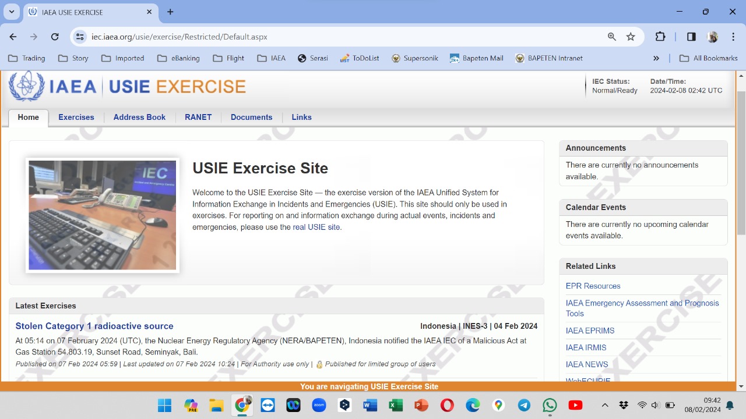Launch Excel from the taskbar
746x419 pixels.
[396, 405]
